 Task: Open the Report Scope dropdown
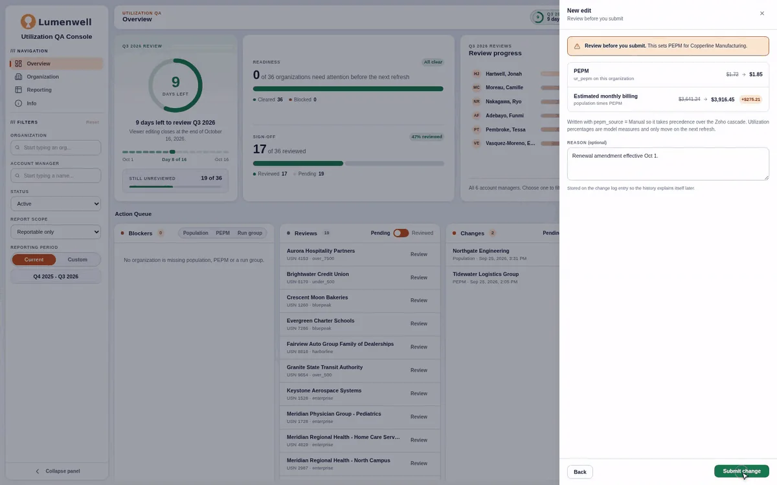tap(56, 232)
